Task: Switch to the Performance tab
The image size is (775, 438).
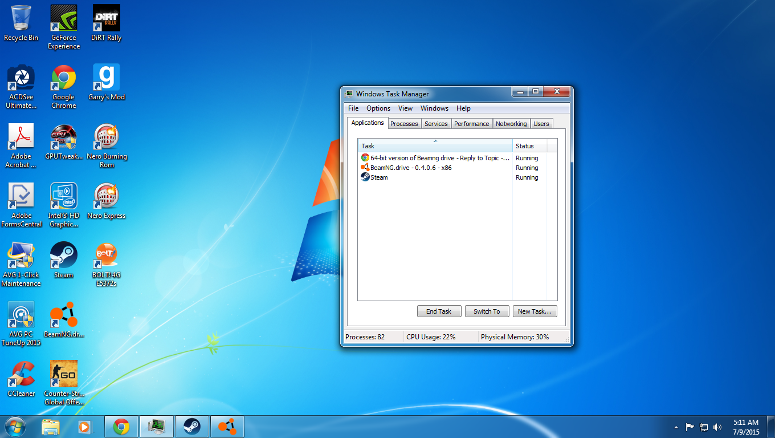Action: coord(471,124)
